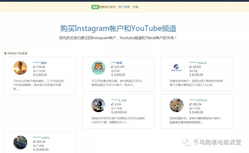Click the follower count "103.4千"

click(x=120, y=67)
